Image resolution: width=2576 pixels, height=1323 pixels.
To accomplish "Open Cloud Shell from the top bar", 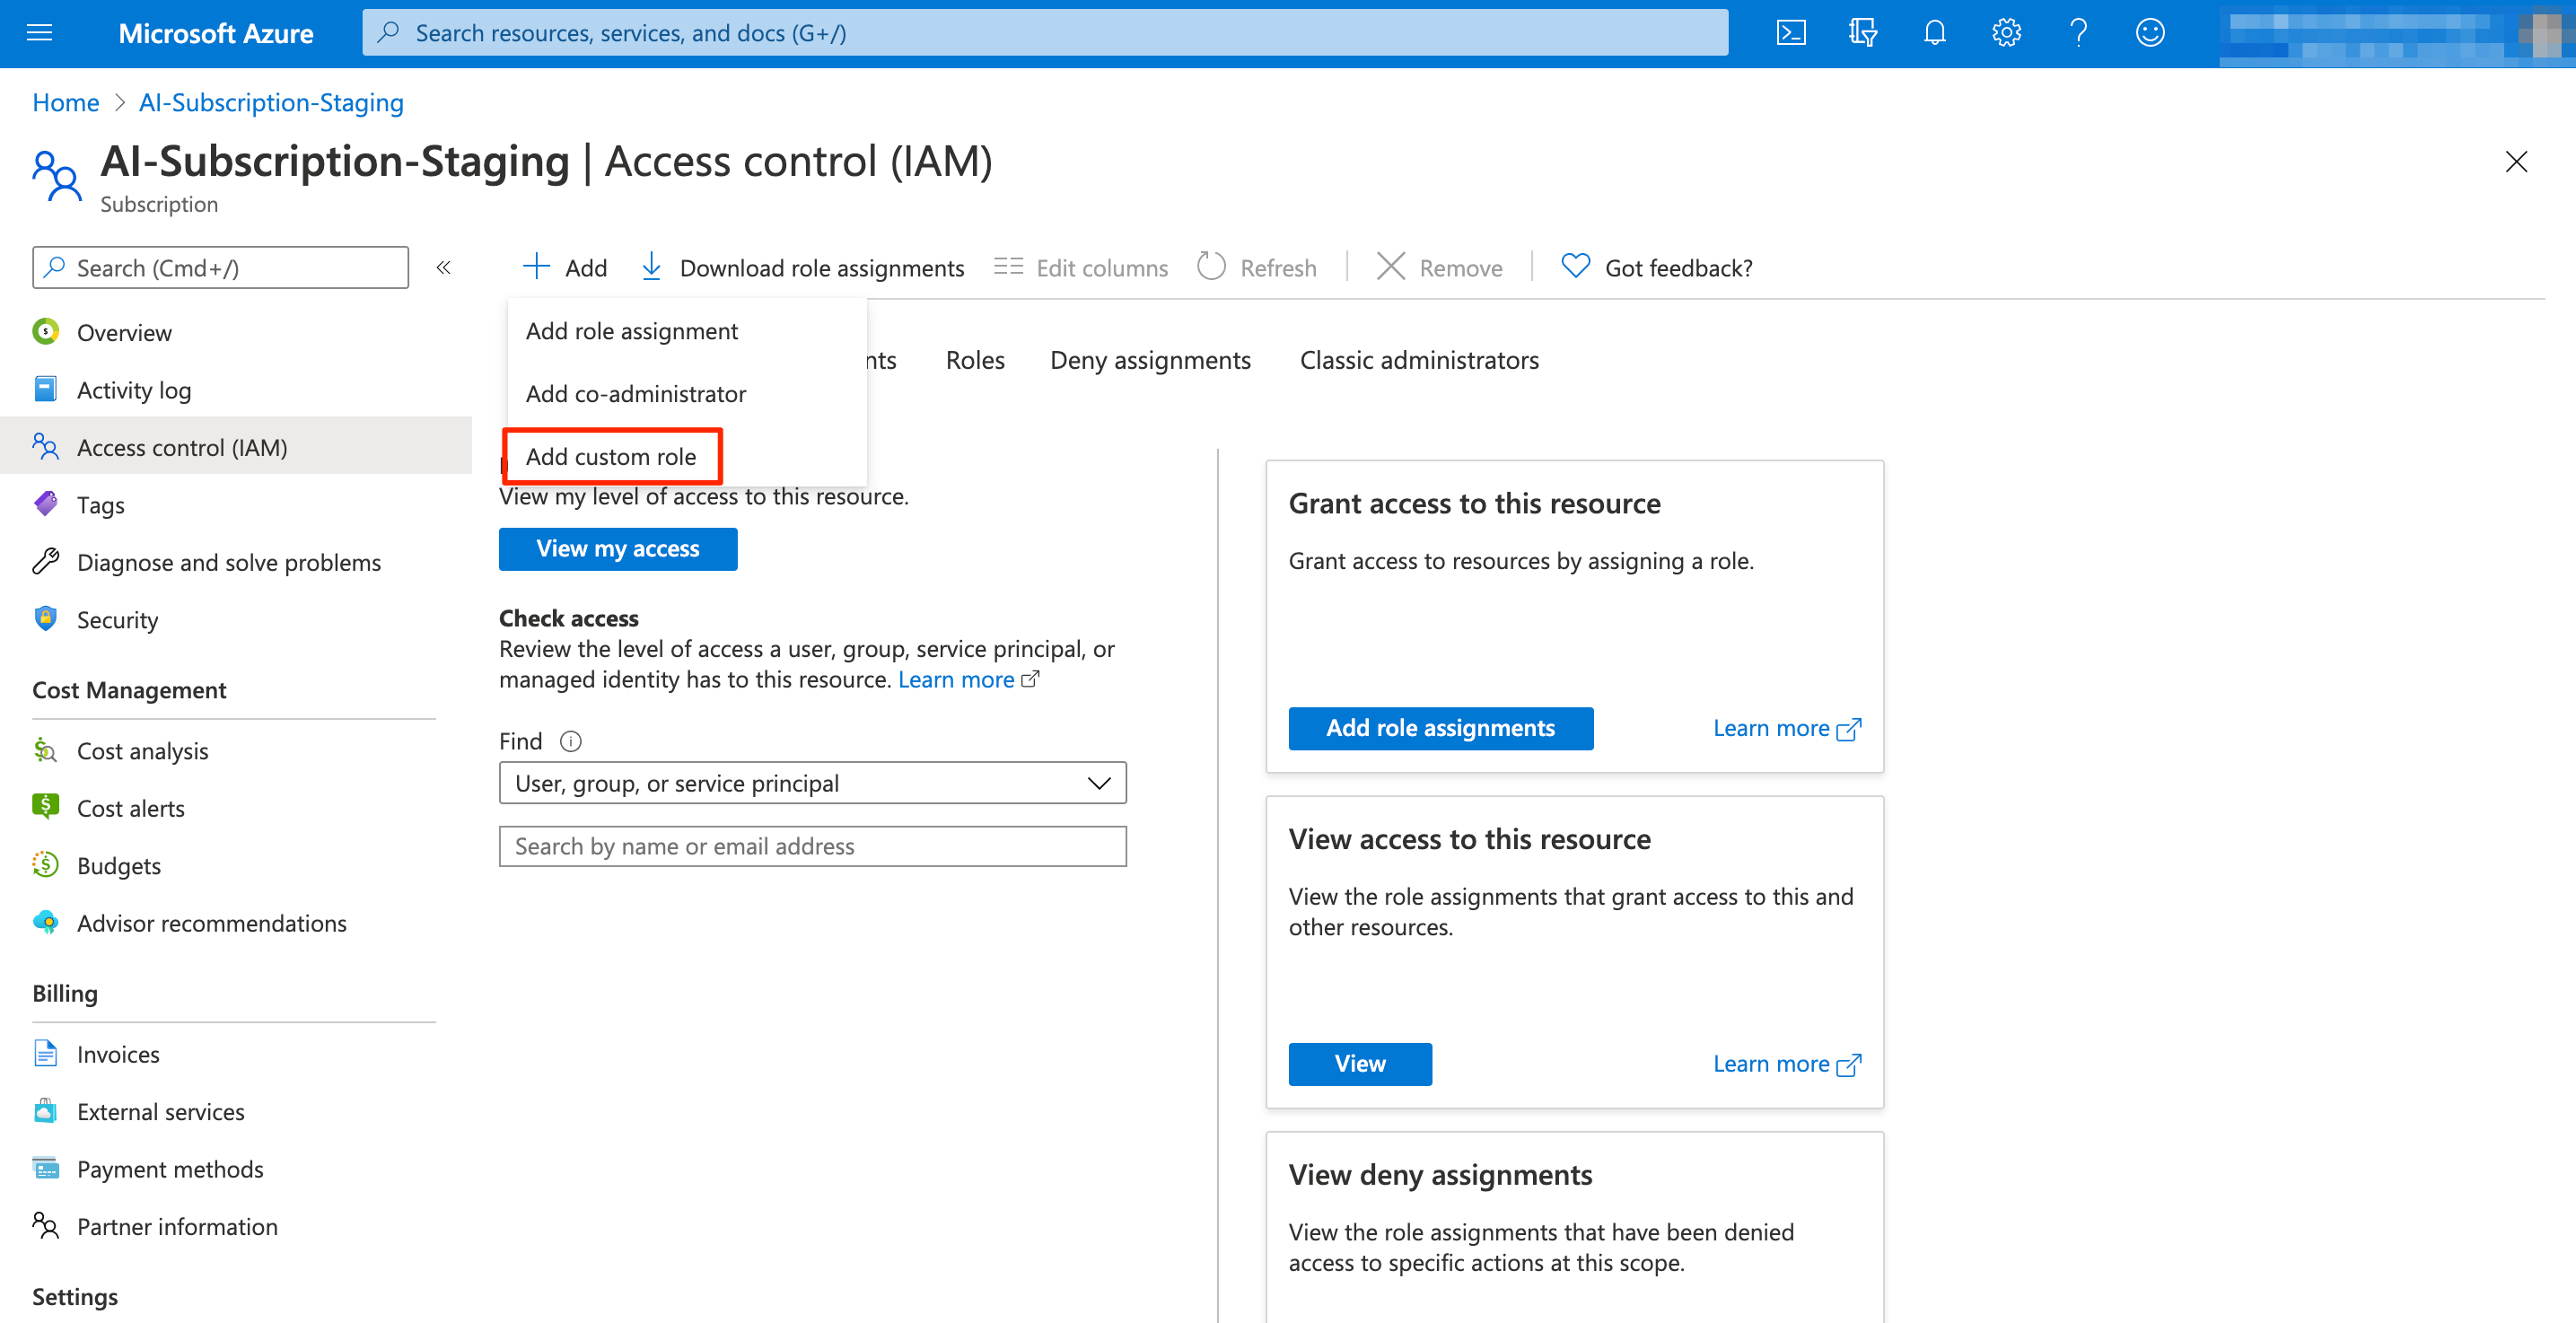I will (x=1790, y=33).
